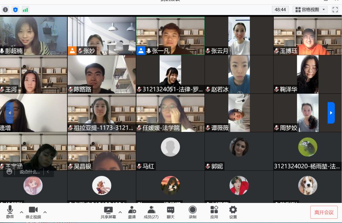Start 录制 recording
This screenshot has width=342, height=223.
[192, 212]
